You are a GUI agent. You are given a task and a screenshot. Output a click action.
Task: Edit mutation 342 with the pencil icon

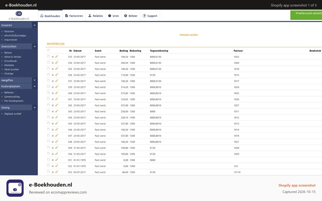click(x=57, y=105)
